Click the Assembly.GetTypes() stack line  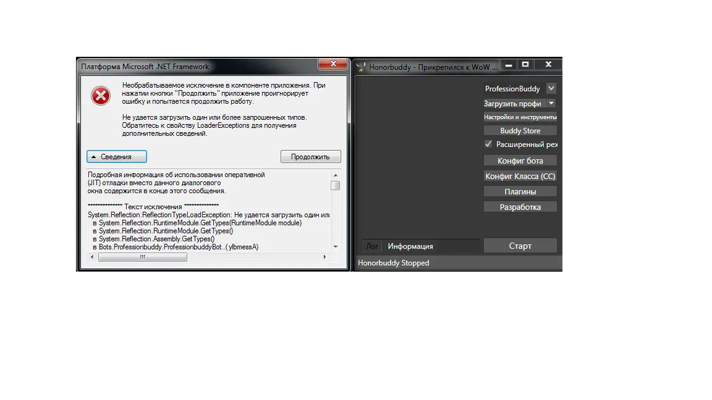point(154,239)
